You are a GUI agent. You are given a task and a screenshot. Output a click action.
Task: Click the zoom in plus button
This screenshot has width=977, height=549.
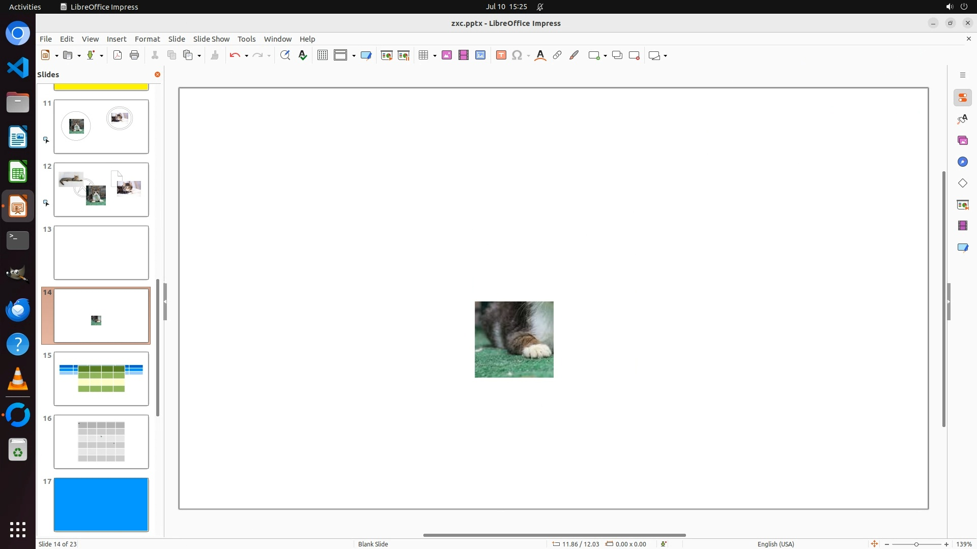tap(946, 544)
